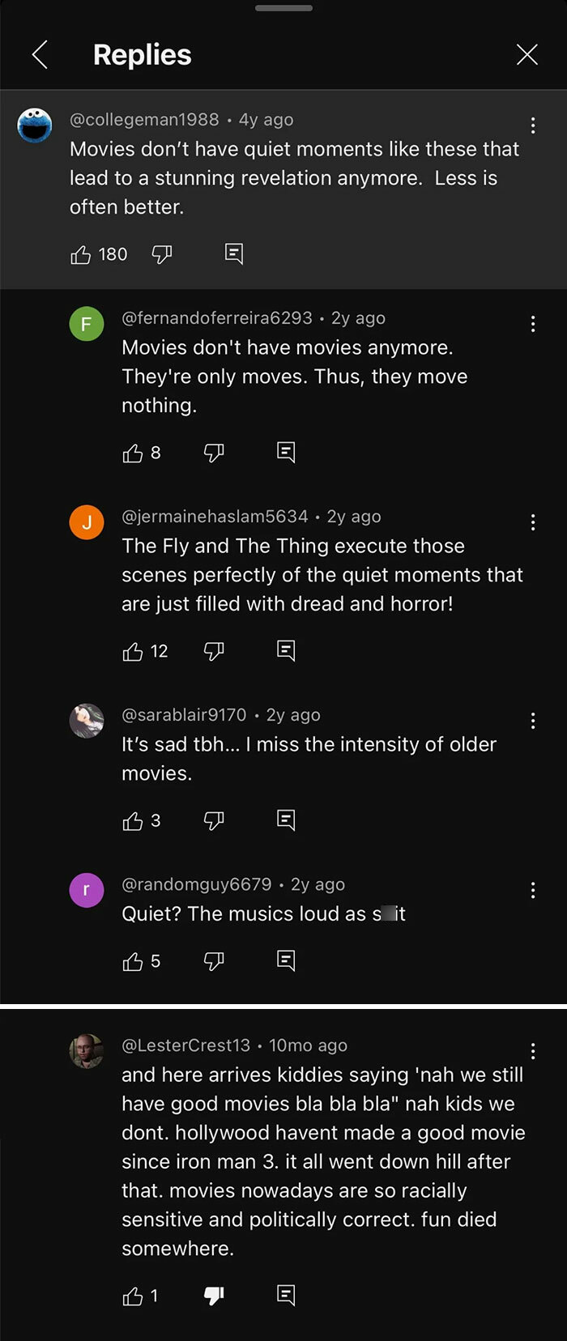567x1341 pixels.
Task: Open options menu for @randomguy6679's comment
Action: pos(533,889)
